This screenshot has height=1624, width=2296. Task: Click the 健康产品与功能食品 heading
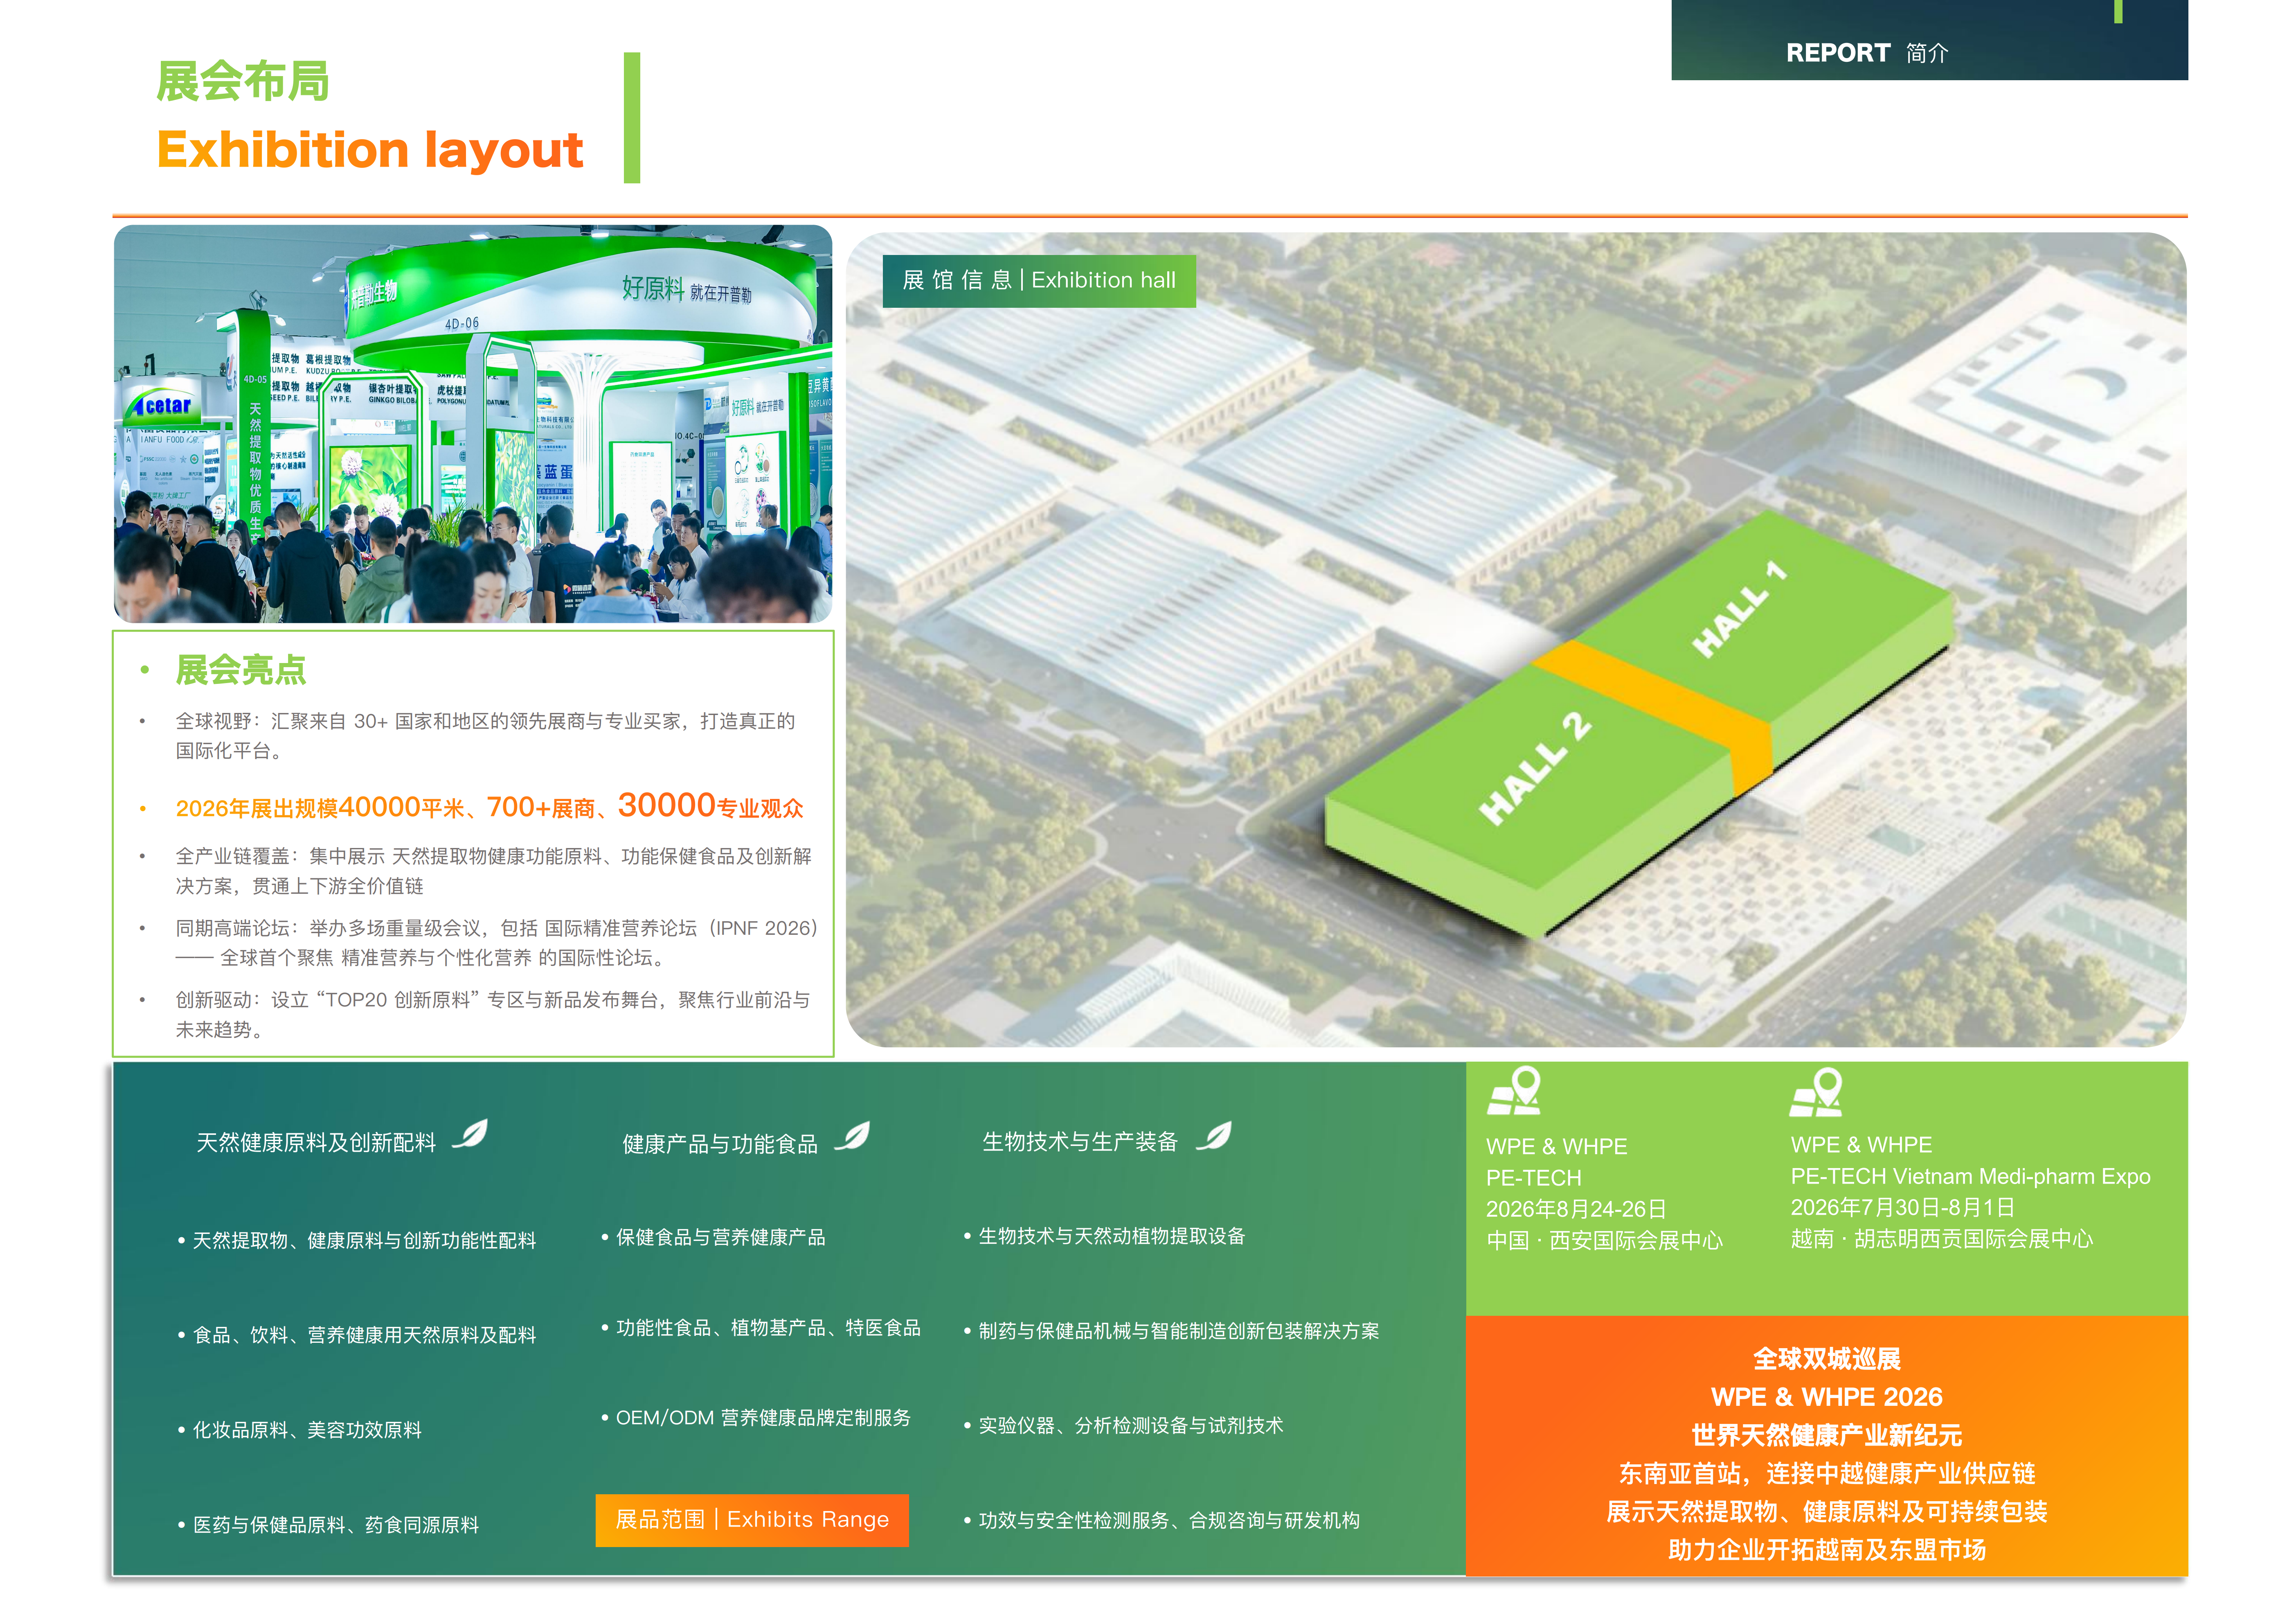720,1144
